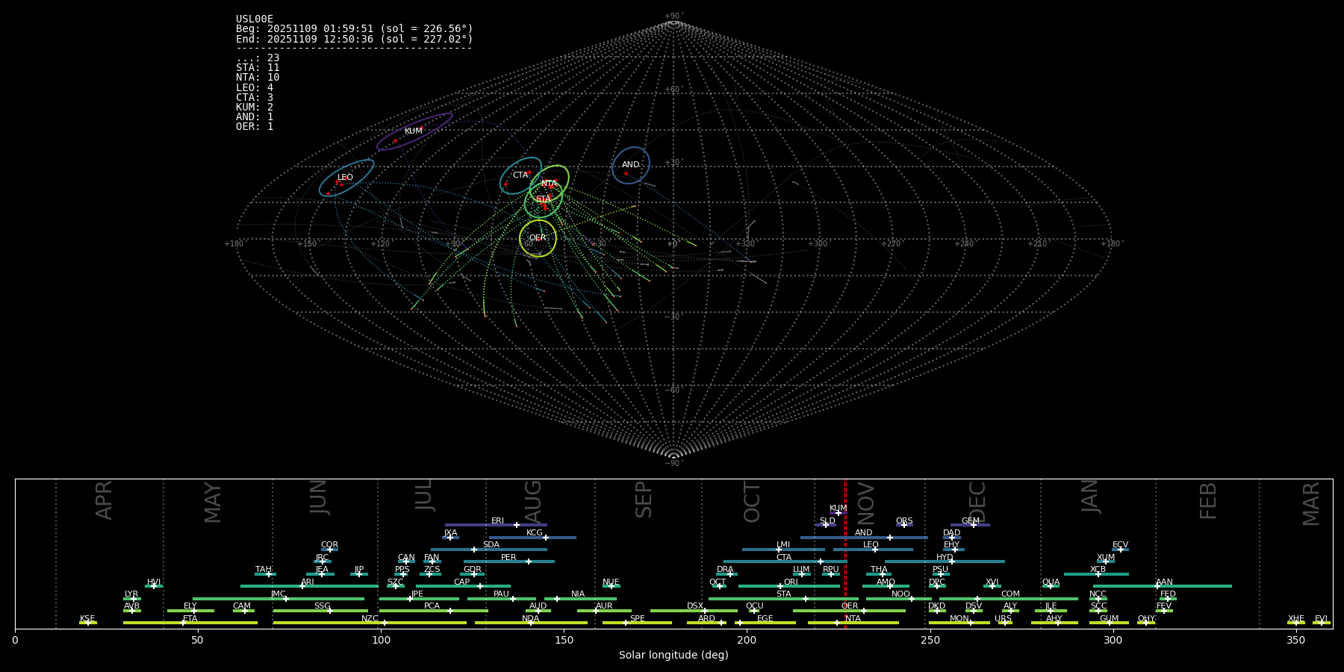Click the APR month label in the timeline
The height and width of the screenshot is (672, 1344).
tap(104, 500)
